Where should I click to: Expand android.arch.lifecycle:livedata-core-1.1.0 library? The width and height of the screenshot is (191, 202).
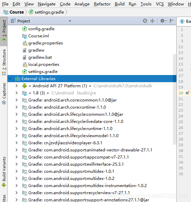click(17, 122)
